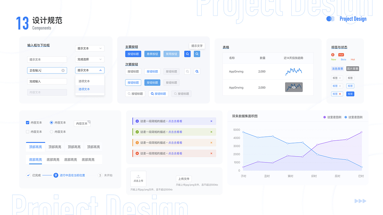Click the 上传文件 button
Viewport: 383px width, 215px height.
click(x=184, y=179)
